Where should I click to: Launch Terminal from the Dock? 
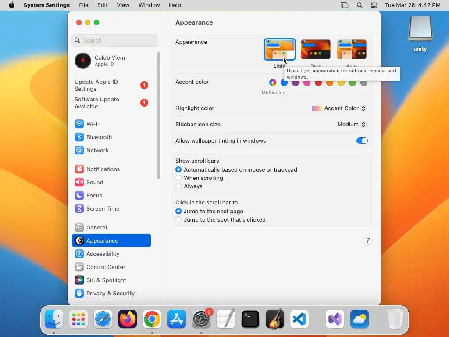250,319
